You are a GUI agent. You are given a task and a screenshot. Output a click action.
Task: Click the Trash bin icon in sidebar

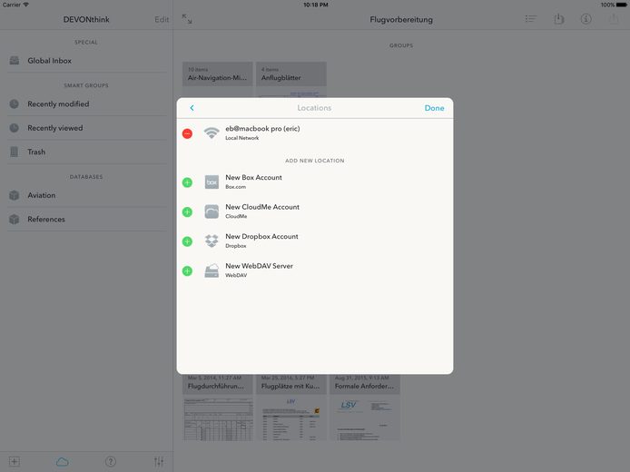click(14, 152)
